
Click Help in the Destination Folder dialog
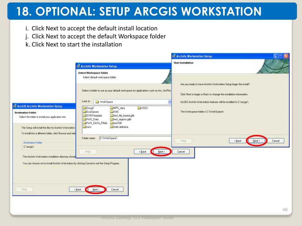tap(24, 190)
